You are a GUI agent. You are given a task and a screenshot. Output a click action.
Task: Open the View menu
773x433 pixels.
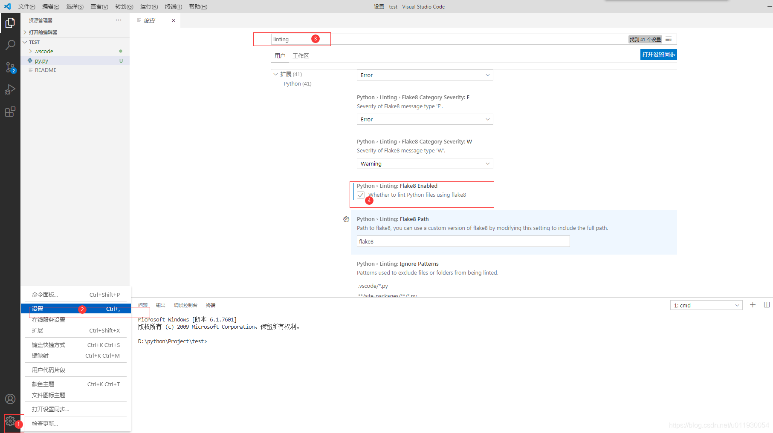pyautogui.click(x=99, y=6)
